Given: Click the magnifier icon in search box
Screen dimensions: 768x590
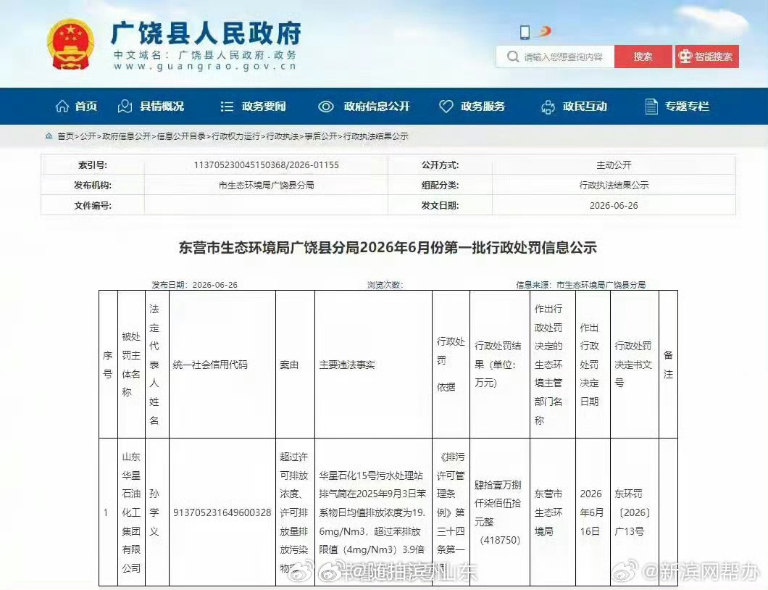Looking at the screenshot, I should pyautogui.click(x=513, y=57).
